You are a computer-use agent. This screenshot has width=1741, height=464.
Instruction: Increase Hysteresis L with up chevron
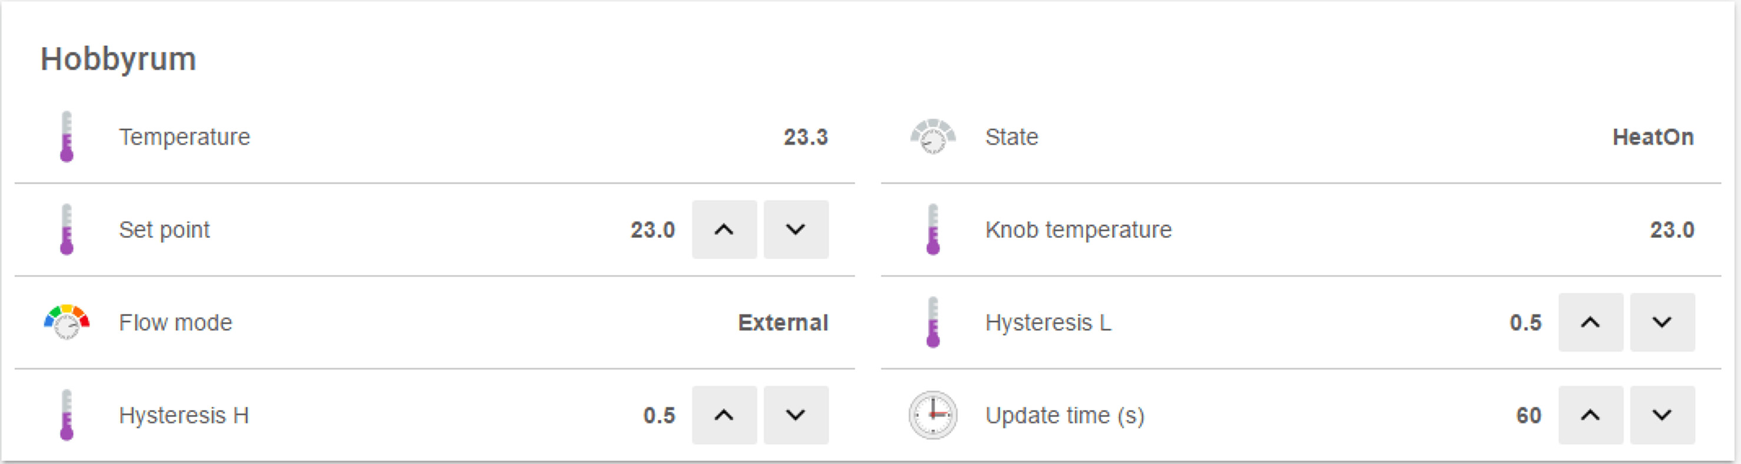click(1590, 322)
